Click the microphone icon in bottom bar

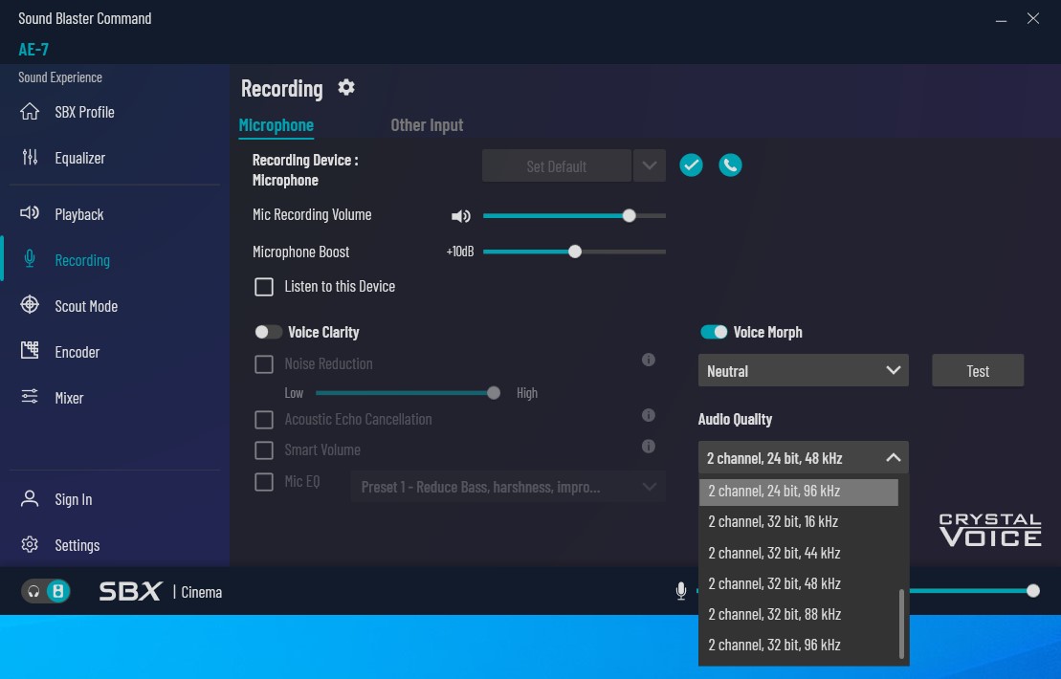(681, 591)
